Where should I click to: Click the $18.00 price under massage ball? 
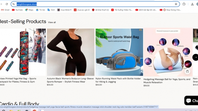click(x=147, y=86)
